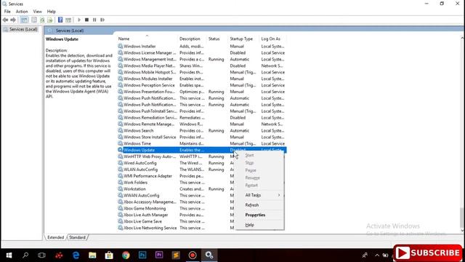Open the Windows Start menu
The width and height of the screenshot is (465, 262).
9,255
